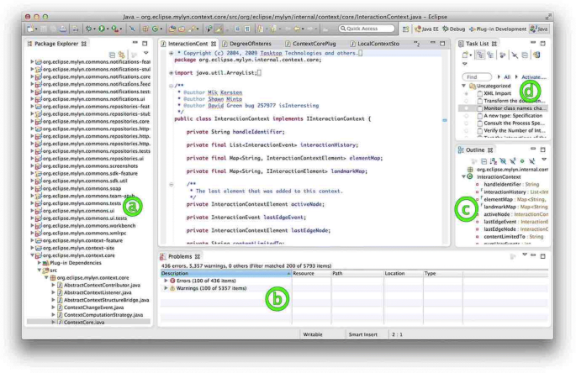Click the Description column header in Problems
The image size is (576, 373).
point(176,273)
